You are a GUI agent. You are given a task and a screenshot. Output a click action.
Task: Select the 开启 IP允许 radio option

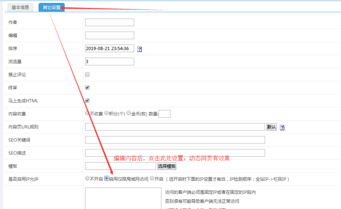point(152,179)
